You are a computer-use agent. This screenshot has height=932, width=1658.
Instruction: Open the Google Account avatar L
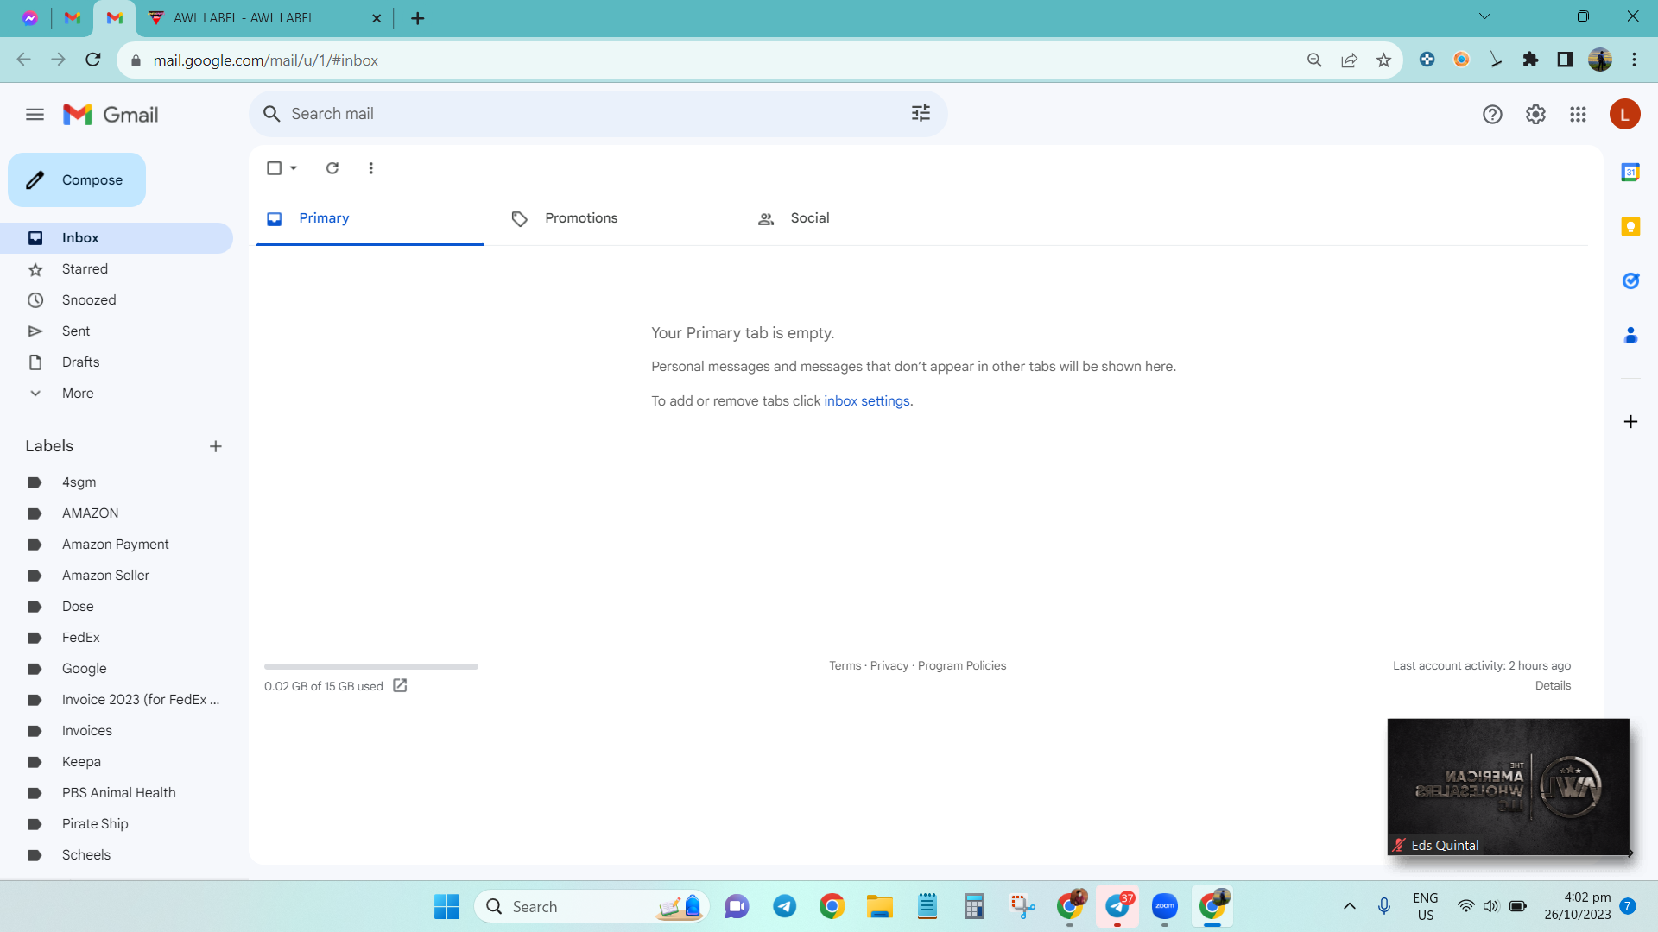pyautogui.click(x=1624, y=115)
